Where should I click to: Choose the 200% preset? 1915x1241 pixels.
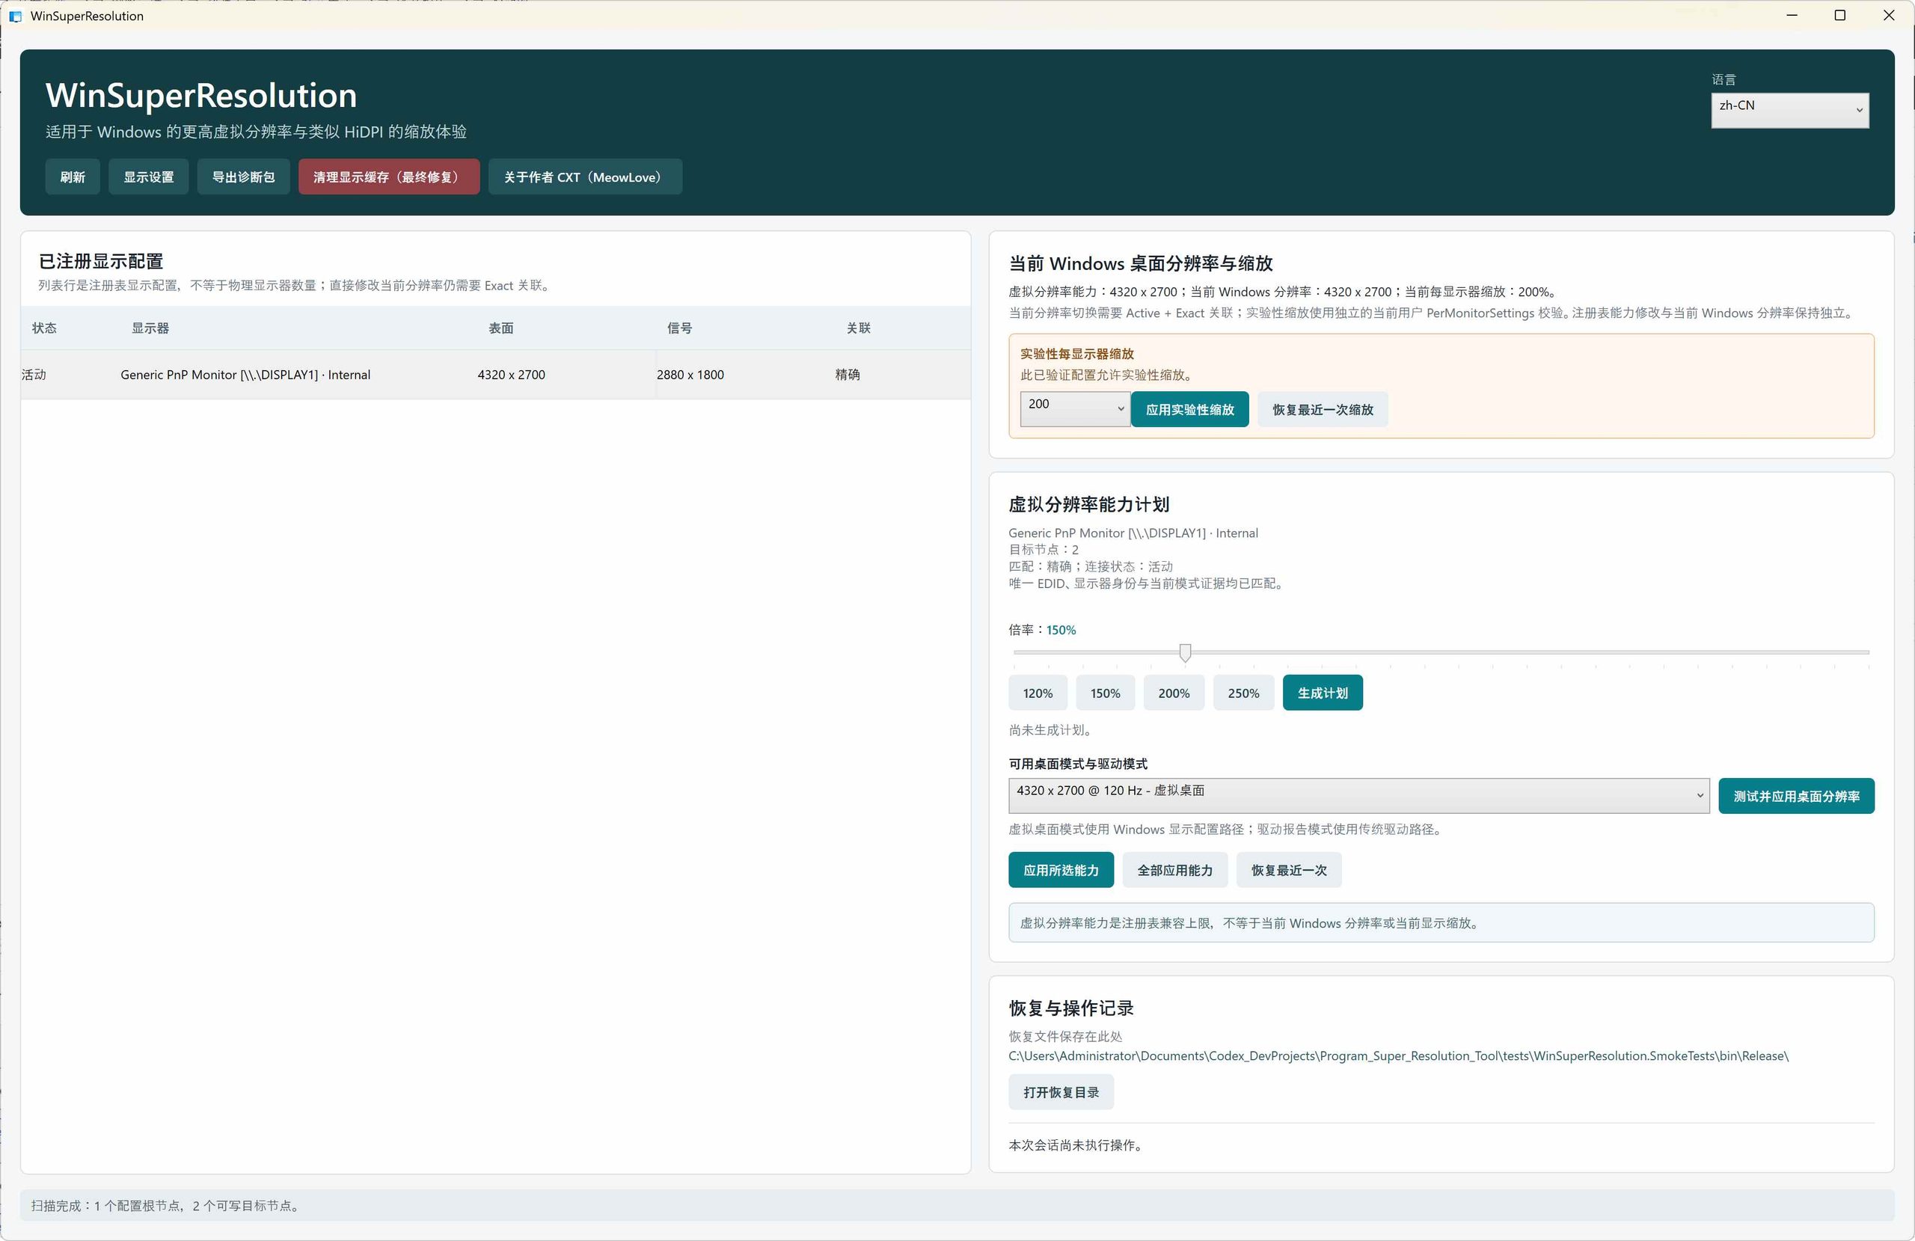pyautogui.click(x=1174, y=693)
